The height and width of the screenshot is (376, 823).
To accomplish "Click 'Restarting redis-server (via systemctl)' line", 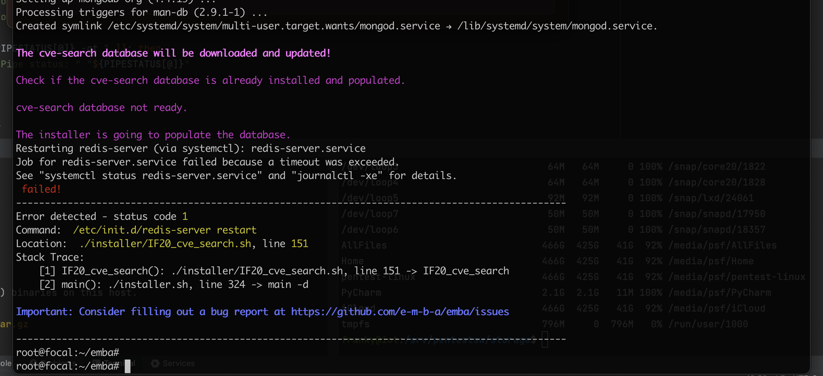I will click(191, 148).
